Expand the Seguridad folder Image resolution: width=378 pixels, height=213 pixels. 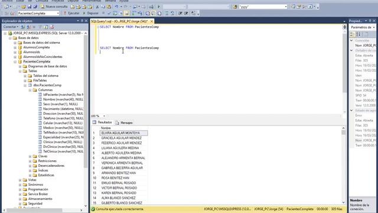coord(20,204)
